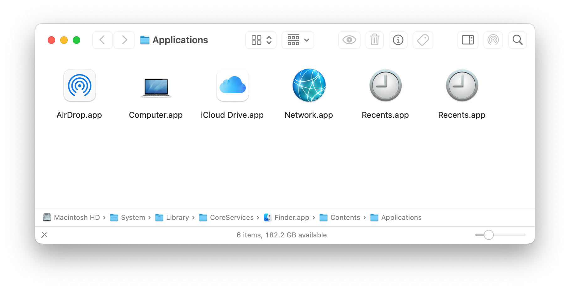Click the forward navigation button

[x=124, y=40]
